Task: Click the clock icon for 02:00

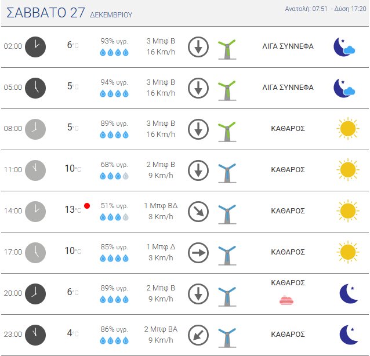Action: point(35,46)
